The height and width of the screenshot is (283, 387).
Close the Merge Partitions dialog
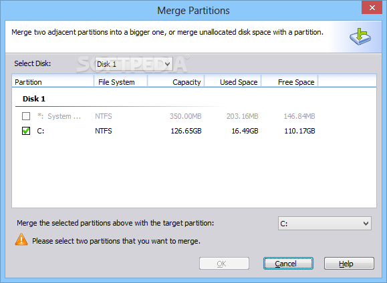click(x=372, y=7)
